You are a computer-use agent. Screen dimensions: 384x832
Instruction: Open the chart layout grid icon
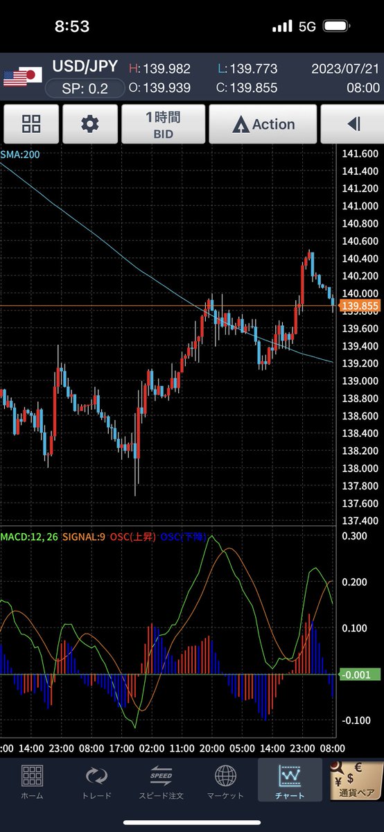pos(31,124)
